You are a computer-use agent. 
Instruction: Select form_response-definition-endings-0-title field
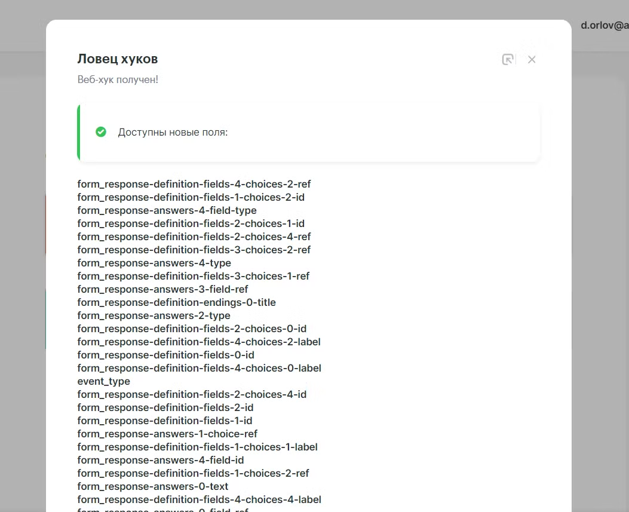pyautogui.click(x=176, y=302)
